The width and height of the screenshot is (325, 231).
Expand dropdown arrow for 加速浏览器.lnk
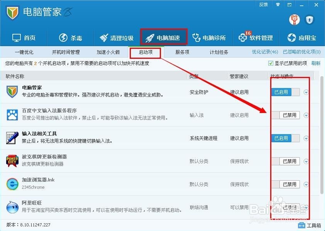306,184
